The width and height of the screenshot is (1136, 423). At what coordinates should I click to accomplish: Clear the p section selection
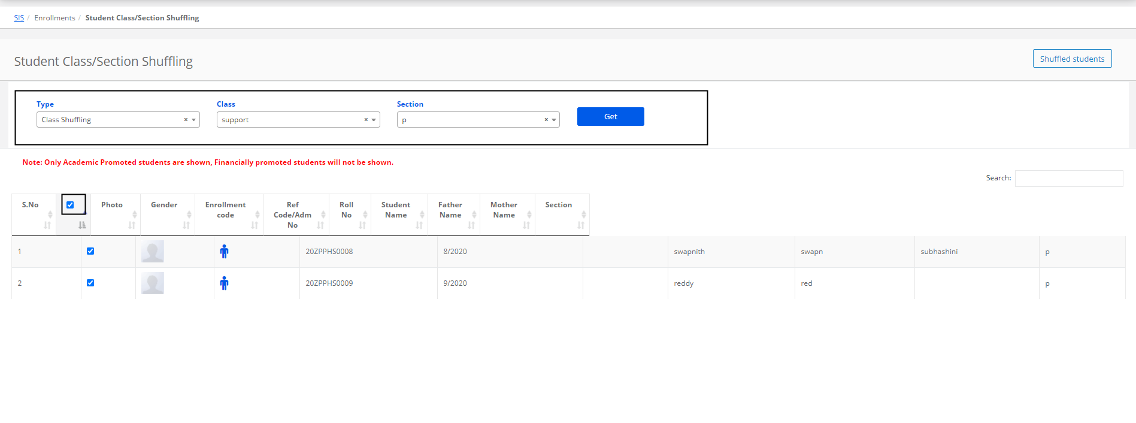point(546,120)
